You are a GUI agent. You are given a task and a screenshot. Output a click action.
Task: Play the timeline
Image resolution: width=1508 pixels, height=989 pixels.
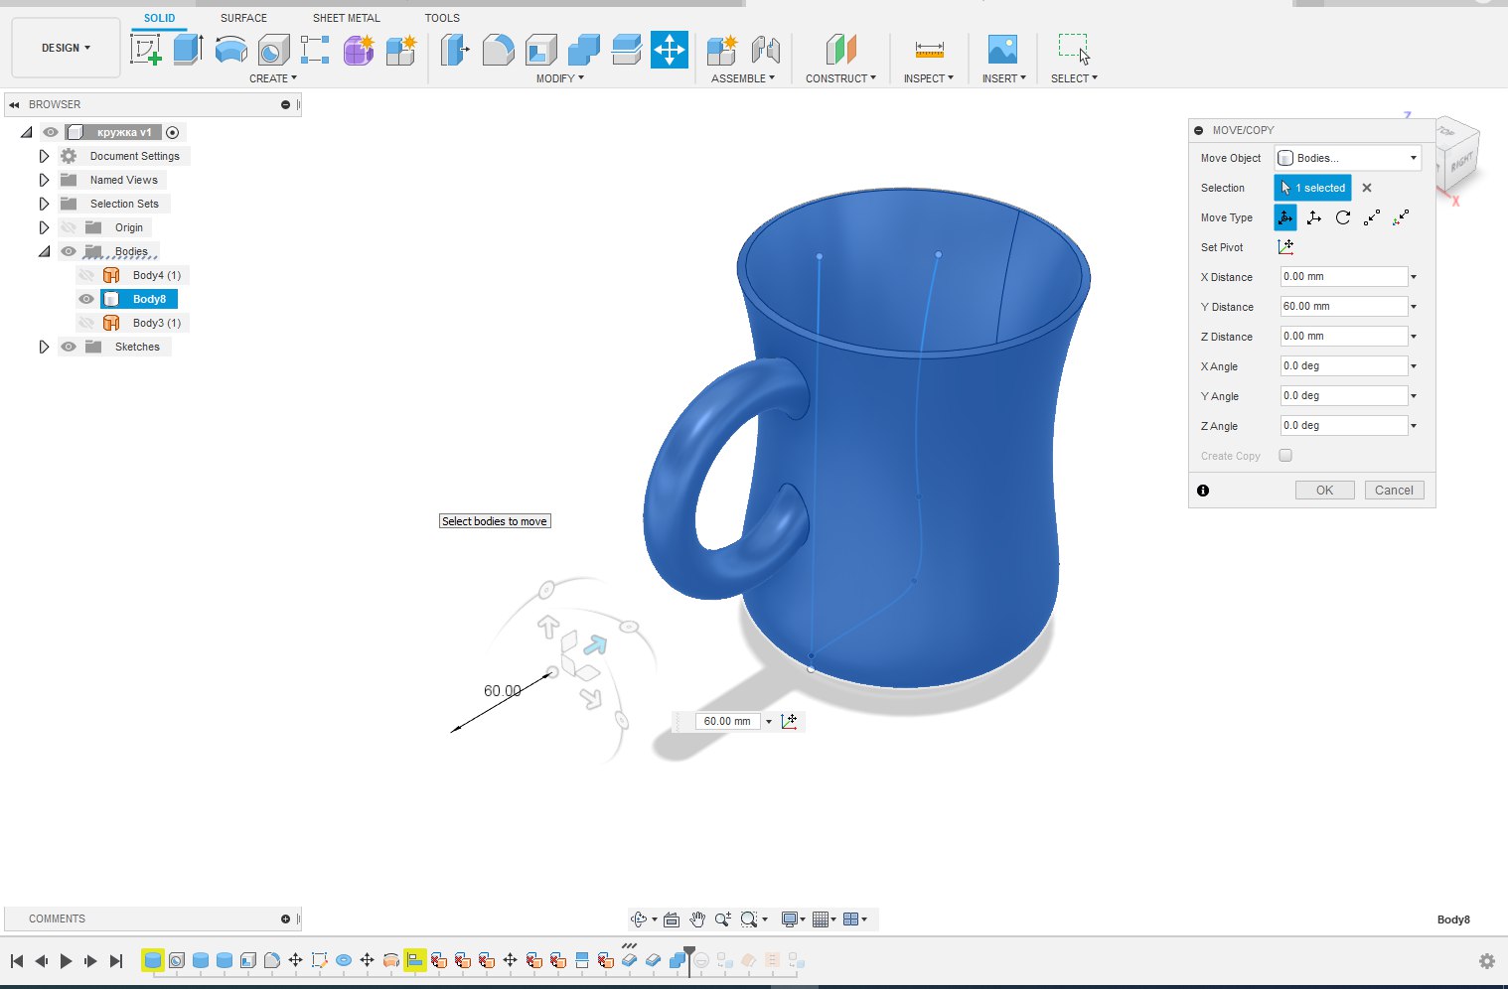pos(67,960)
